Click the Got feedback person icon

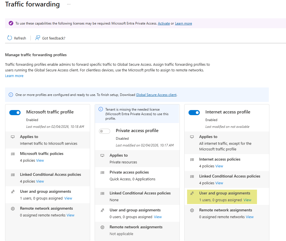(37, 38)
